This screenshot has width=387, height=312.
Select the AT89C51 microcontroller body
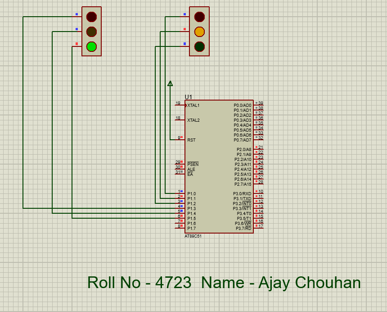pyautogui.click(x=219, y=167)
